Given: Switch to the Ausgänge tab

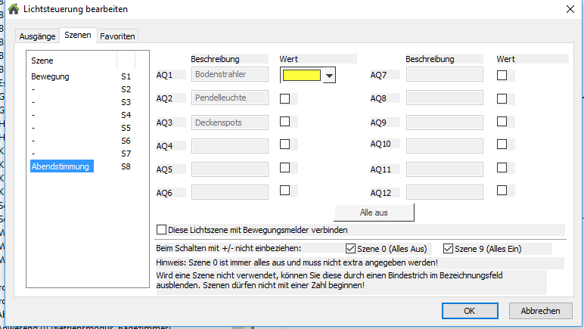Looking at the screenshot, I should [x=37, y=36].
